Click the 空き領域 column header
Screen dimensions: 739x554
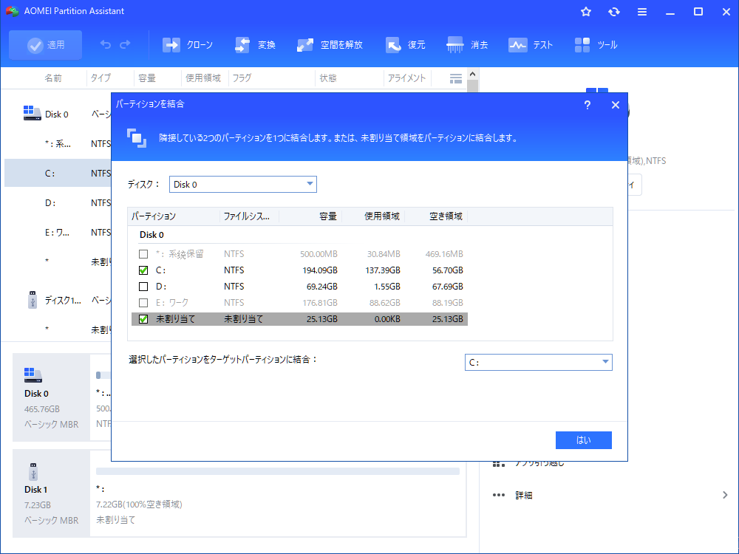(x=436, y=216)
